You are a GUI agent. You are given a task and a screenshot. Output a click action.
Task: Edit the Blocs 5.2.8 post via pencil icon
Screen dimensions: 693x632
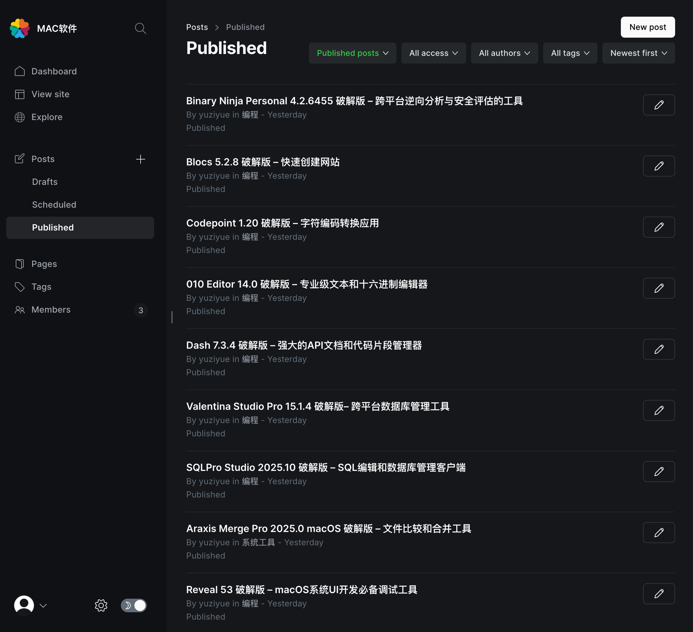658,166
